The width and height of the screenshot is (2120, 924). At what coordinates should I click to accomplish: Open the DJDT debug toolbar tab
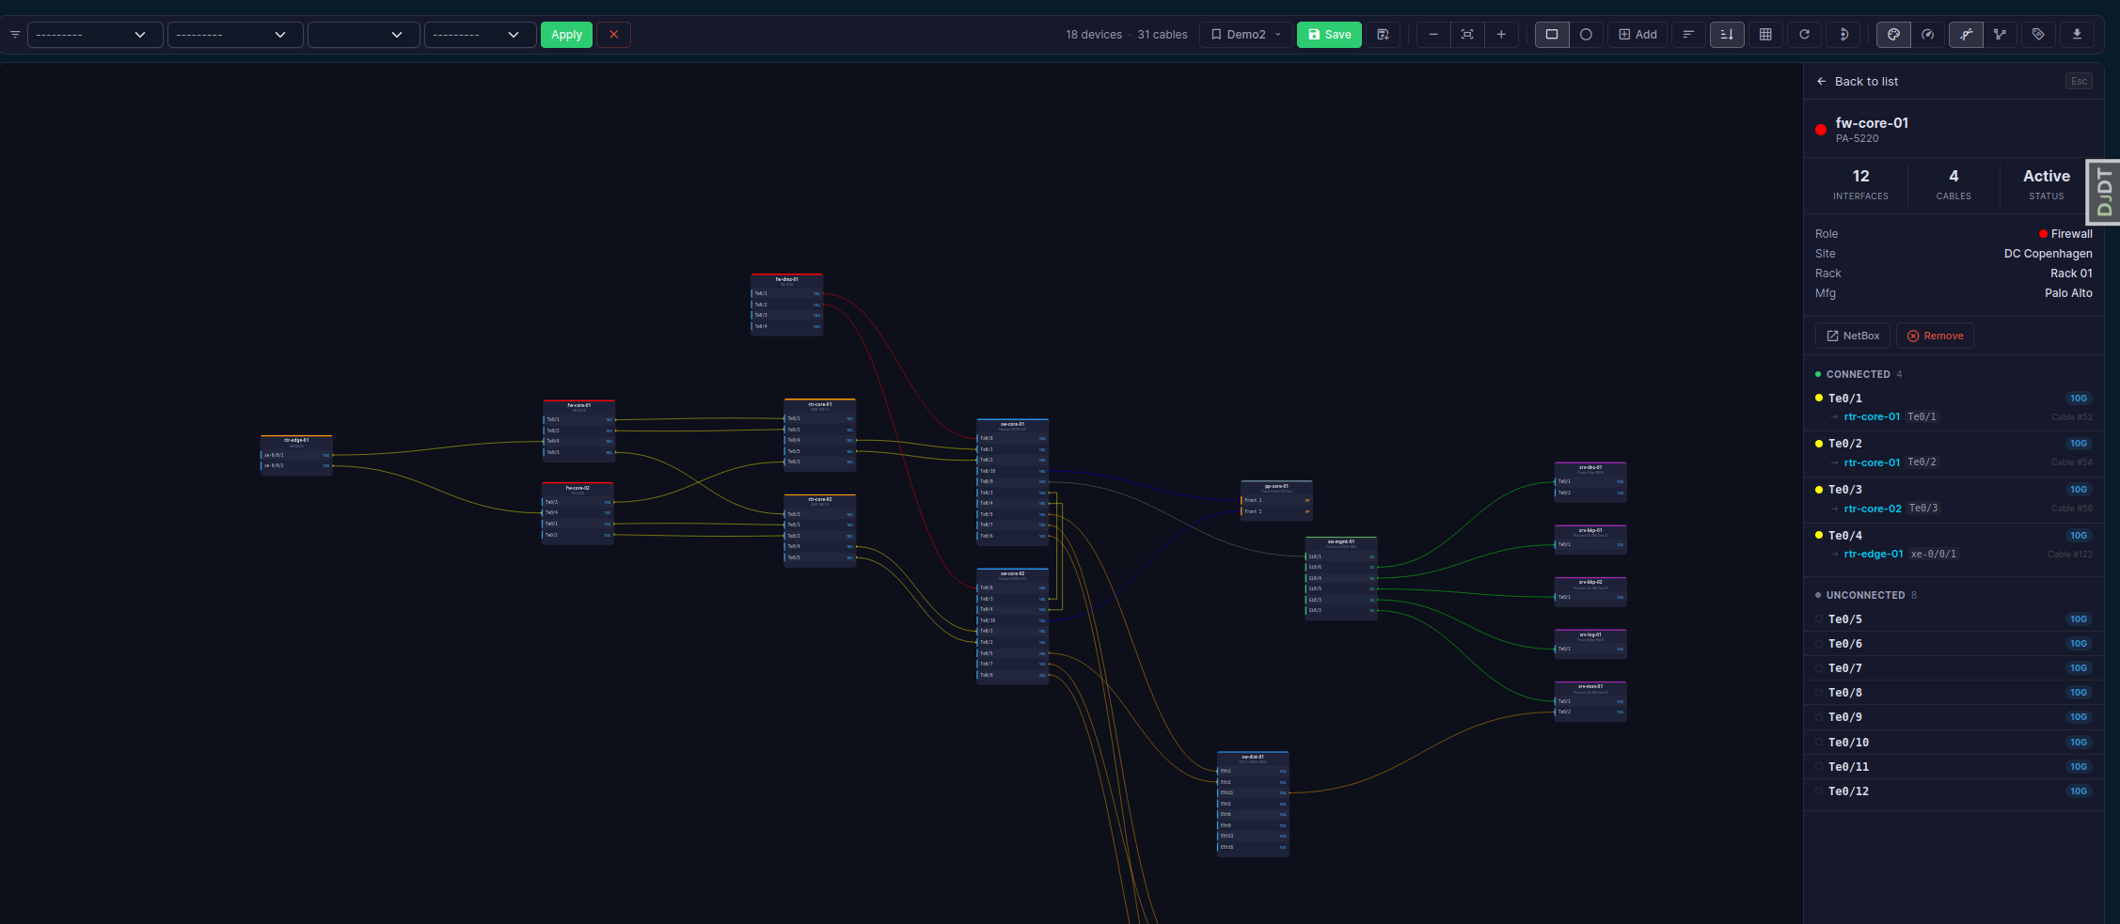pyautogui.click(x=2105, y=193)
